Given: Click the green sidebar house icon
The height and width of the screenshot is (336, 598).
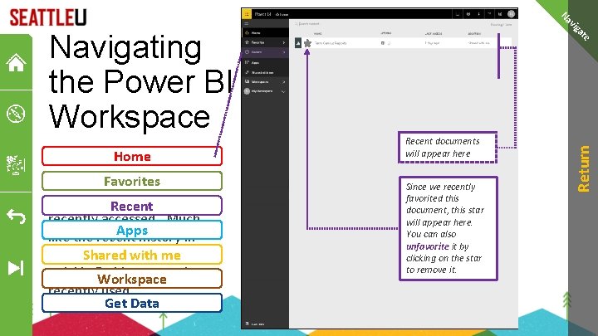Looking at the screenshot, I should pyautogui.click(x=16, y=63).
